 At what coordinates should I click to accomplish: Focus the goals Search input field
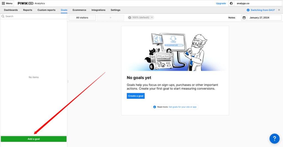coord(35,16)
